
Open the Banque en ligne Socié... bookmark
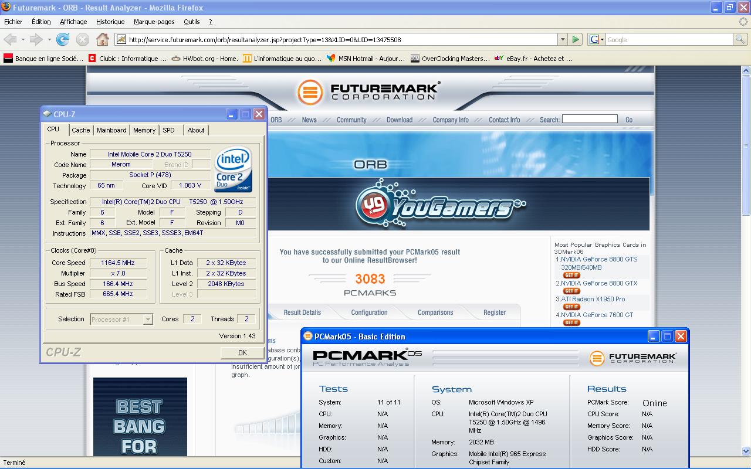(x=43, y=58)
